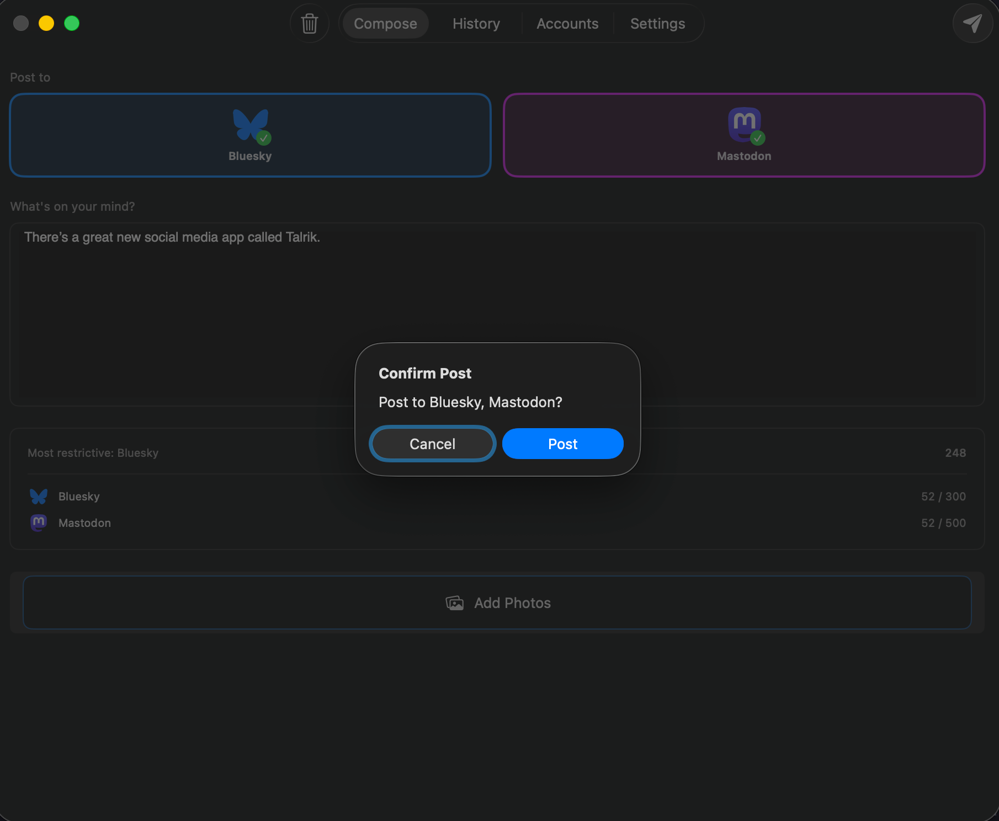Deselect Bluesky as a posting target
Image resolution: width=999 pixels, height=821 pixels.
[249, 135]
